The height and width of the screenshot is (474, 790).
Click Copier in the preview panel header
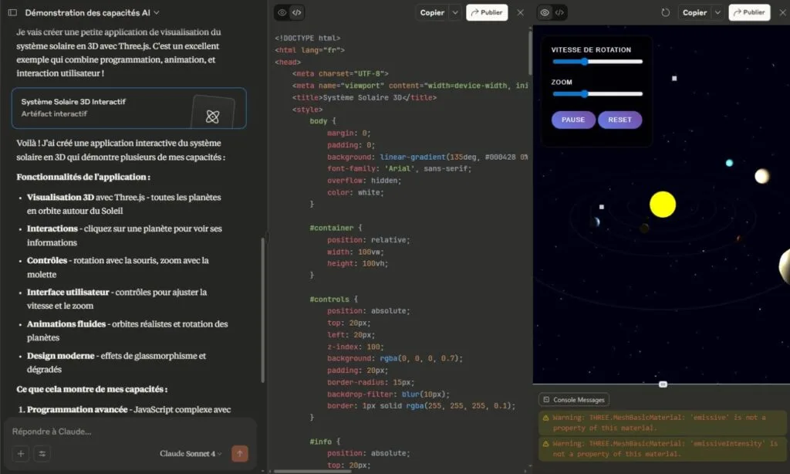pyautogui.click(x=695, y=12)
